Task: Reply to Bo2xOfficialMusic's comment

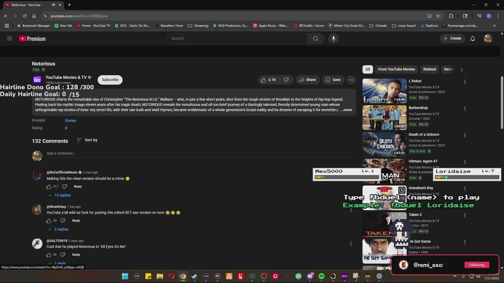Action: click(78, 187)
